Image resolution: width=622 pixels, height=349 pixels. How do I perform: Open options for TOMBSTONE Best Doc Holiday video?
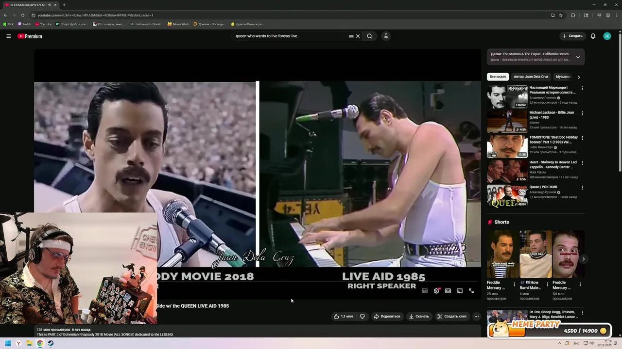point(583,138)
